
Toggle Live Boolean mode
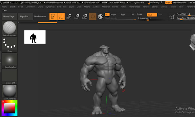pos(40,16)
